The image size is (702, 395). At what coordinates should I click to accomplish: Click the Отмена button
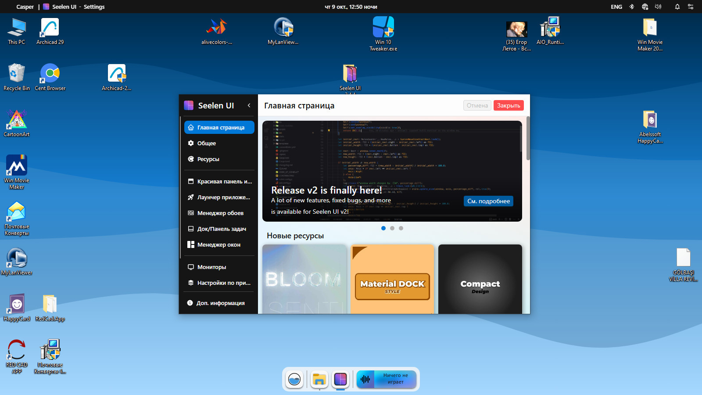(477, 105)
